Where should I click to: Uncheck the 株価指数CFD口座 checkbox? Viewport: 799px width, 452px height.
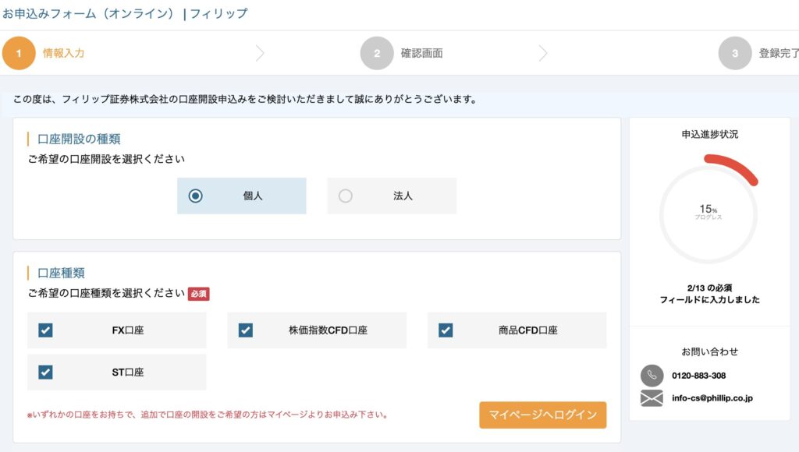click(246, 330)
